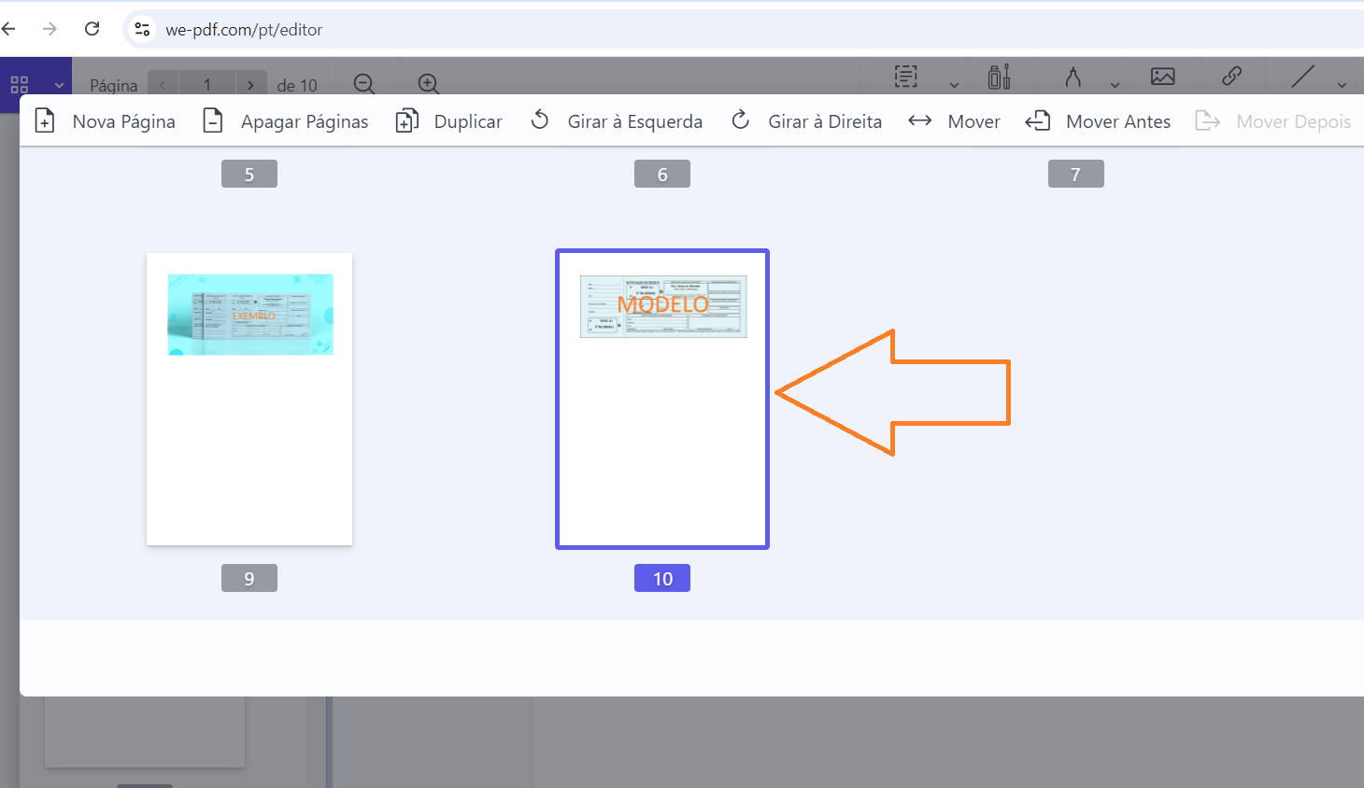Image resolution: width=1364 pixels, height=788 pixels.
Task: Expand the line tool dropdown arrow
Action: coord(1343,85)
